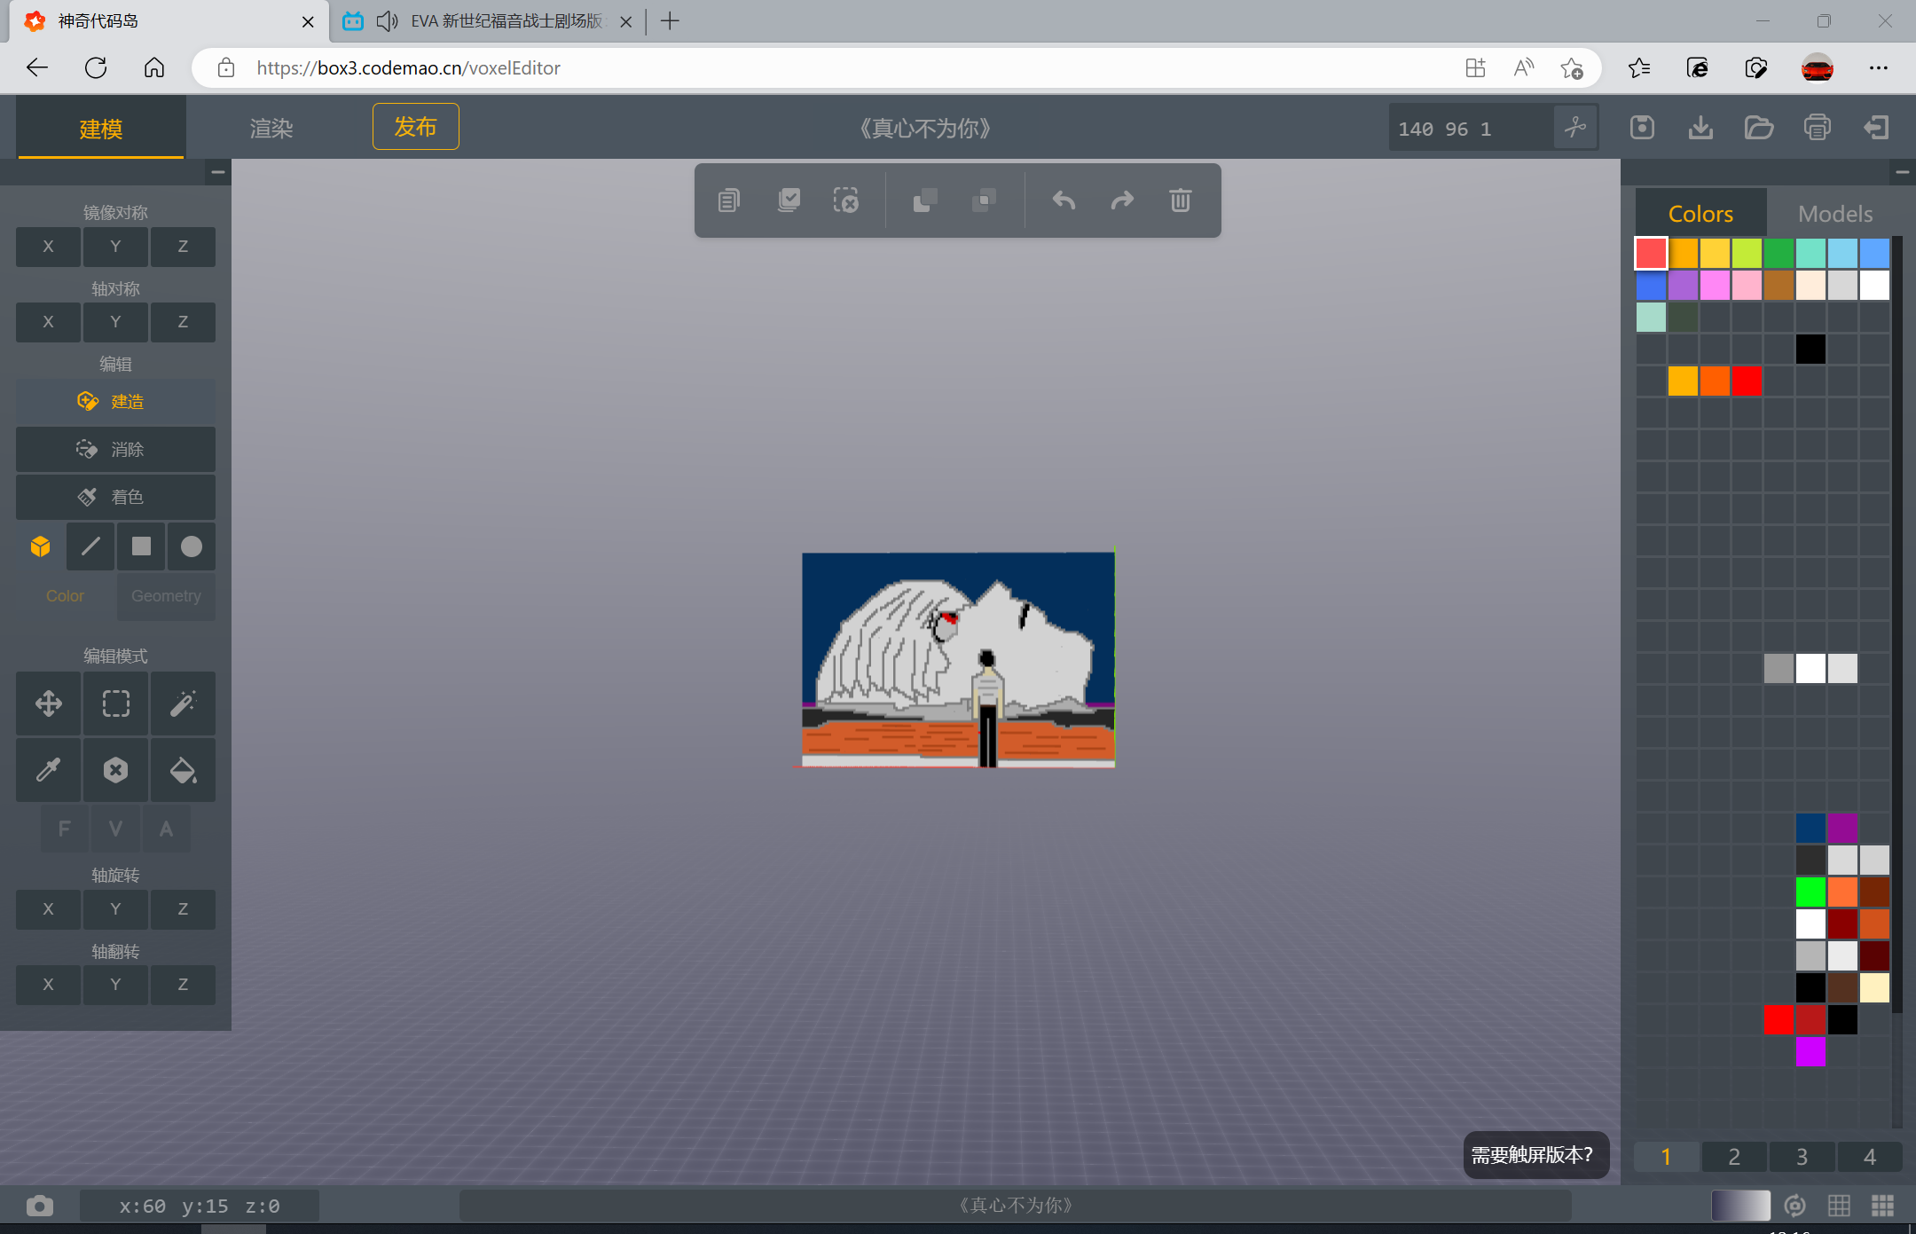Viewport: 1916px width, 1234px height.
Task: Redo the last undone action
Action: [1122, 200]
